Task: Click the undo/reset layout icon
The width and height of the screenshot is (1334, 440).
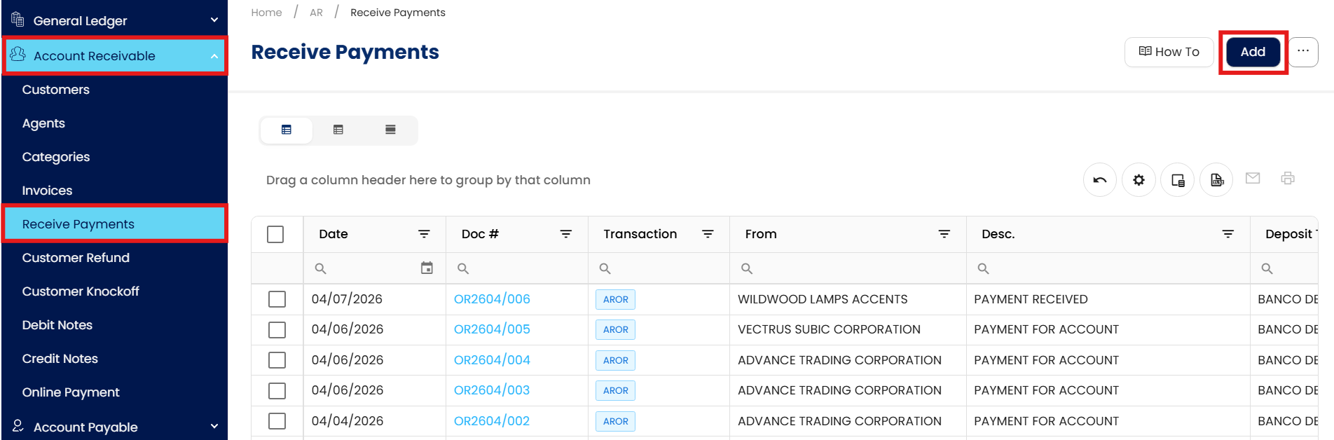Action: coord(1100,180)
